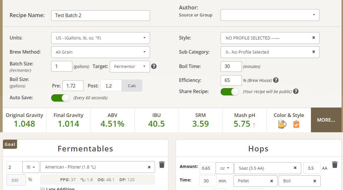
Task: Expand the Brew Method dropdown
Action: tap(100, 52)
